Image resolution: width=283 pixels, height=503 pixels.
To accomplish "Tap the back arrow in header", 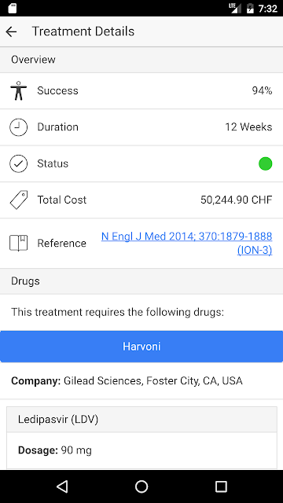I will click(11, 31).
